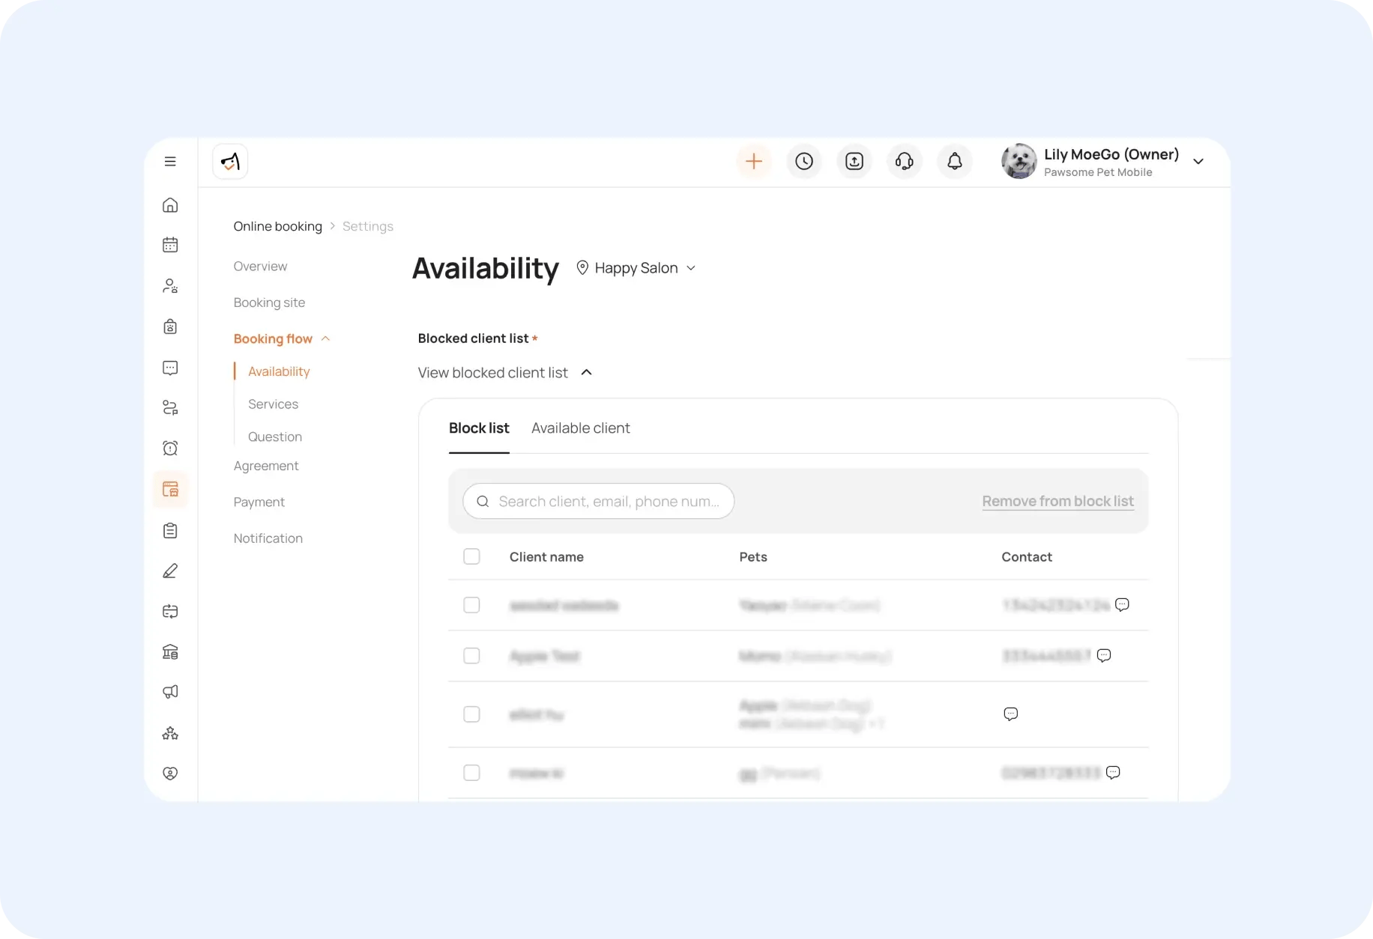Open the clock history icon
The height and width of the screenshot is (939, 1373).
(804, 162)
